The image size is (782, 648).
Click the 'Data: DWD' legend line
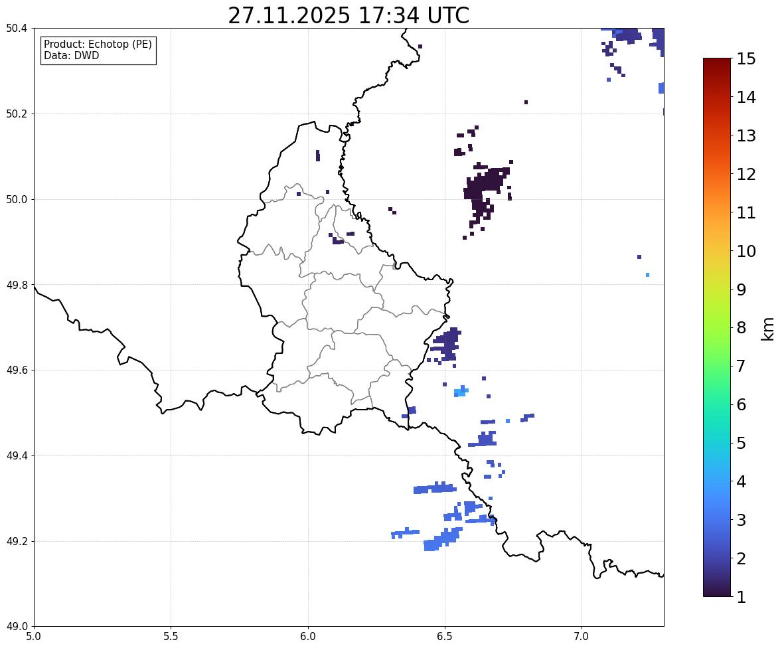click(71, 55)
